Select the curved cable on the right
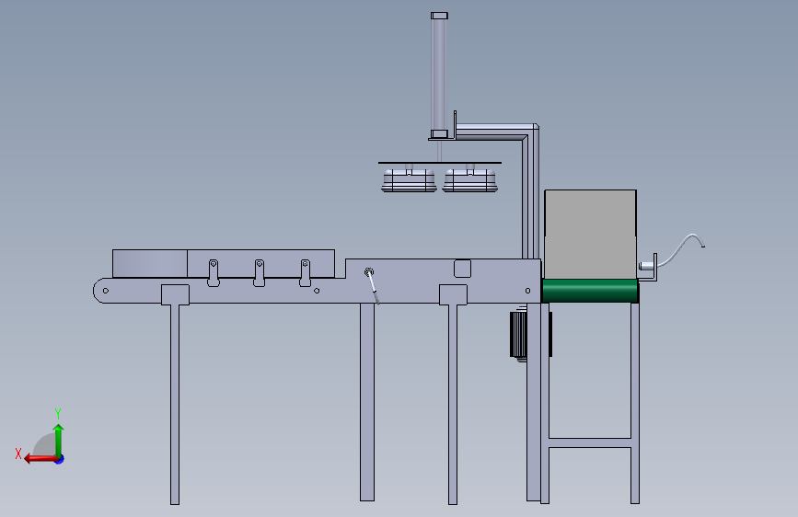 [680, 248]
